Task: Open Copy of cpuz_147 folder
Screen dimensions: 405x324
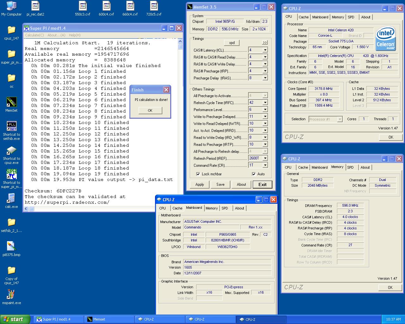Action: pos(11,275)
